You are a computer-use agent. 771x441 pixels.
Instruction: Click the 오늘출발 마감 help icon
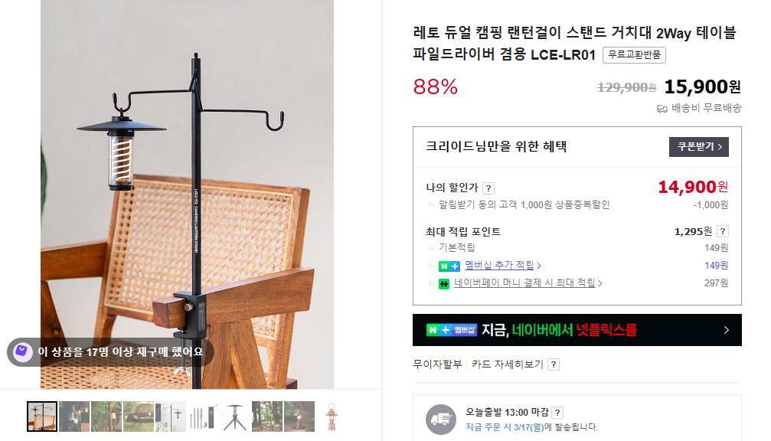(x=557, y=413)
